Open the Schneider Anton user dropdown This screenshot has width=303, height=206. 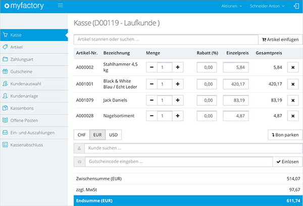pyautogui.click(x=267, y=6)
